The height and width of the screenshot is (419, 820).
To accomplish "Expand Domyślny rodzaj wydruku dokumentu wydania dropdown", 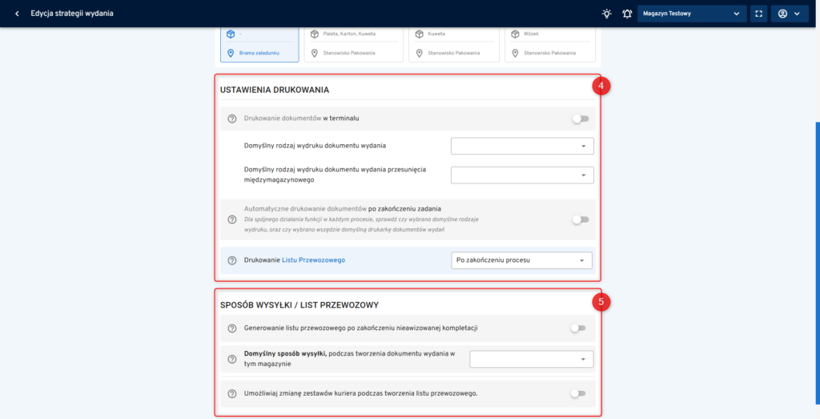I will pyautogui.click(x=522, y=146).
